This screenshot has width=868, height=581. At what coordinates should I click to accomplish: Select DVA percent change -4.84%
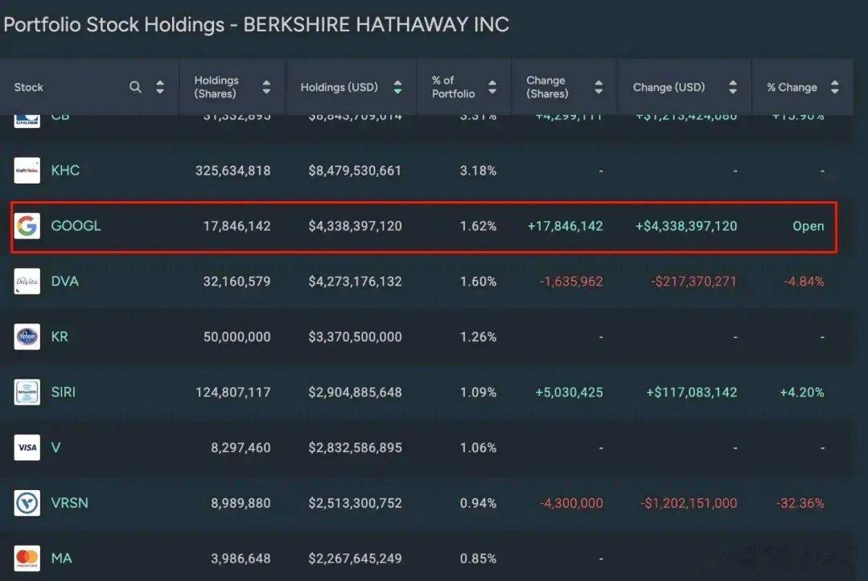pos(804,282)
